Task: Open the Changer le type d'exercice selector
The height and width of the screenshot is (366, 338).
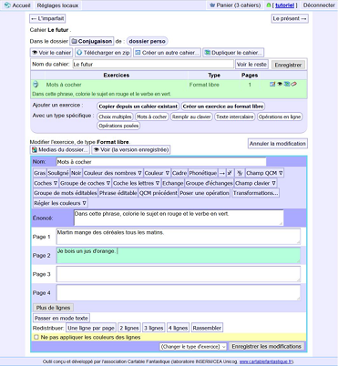Action: pos(193,346)
